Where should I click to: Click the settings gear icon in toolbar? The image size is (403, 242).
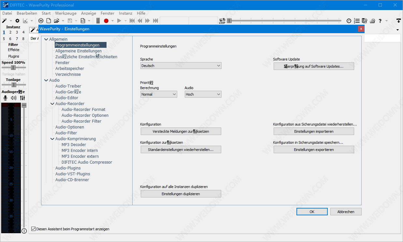[x=17, y=21]
